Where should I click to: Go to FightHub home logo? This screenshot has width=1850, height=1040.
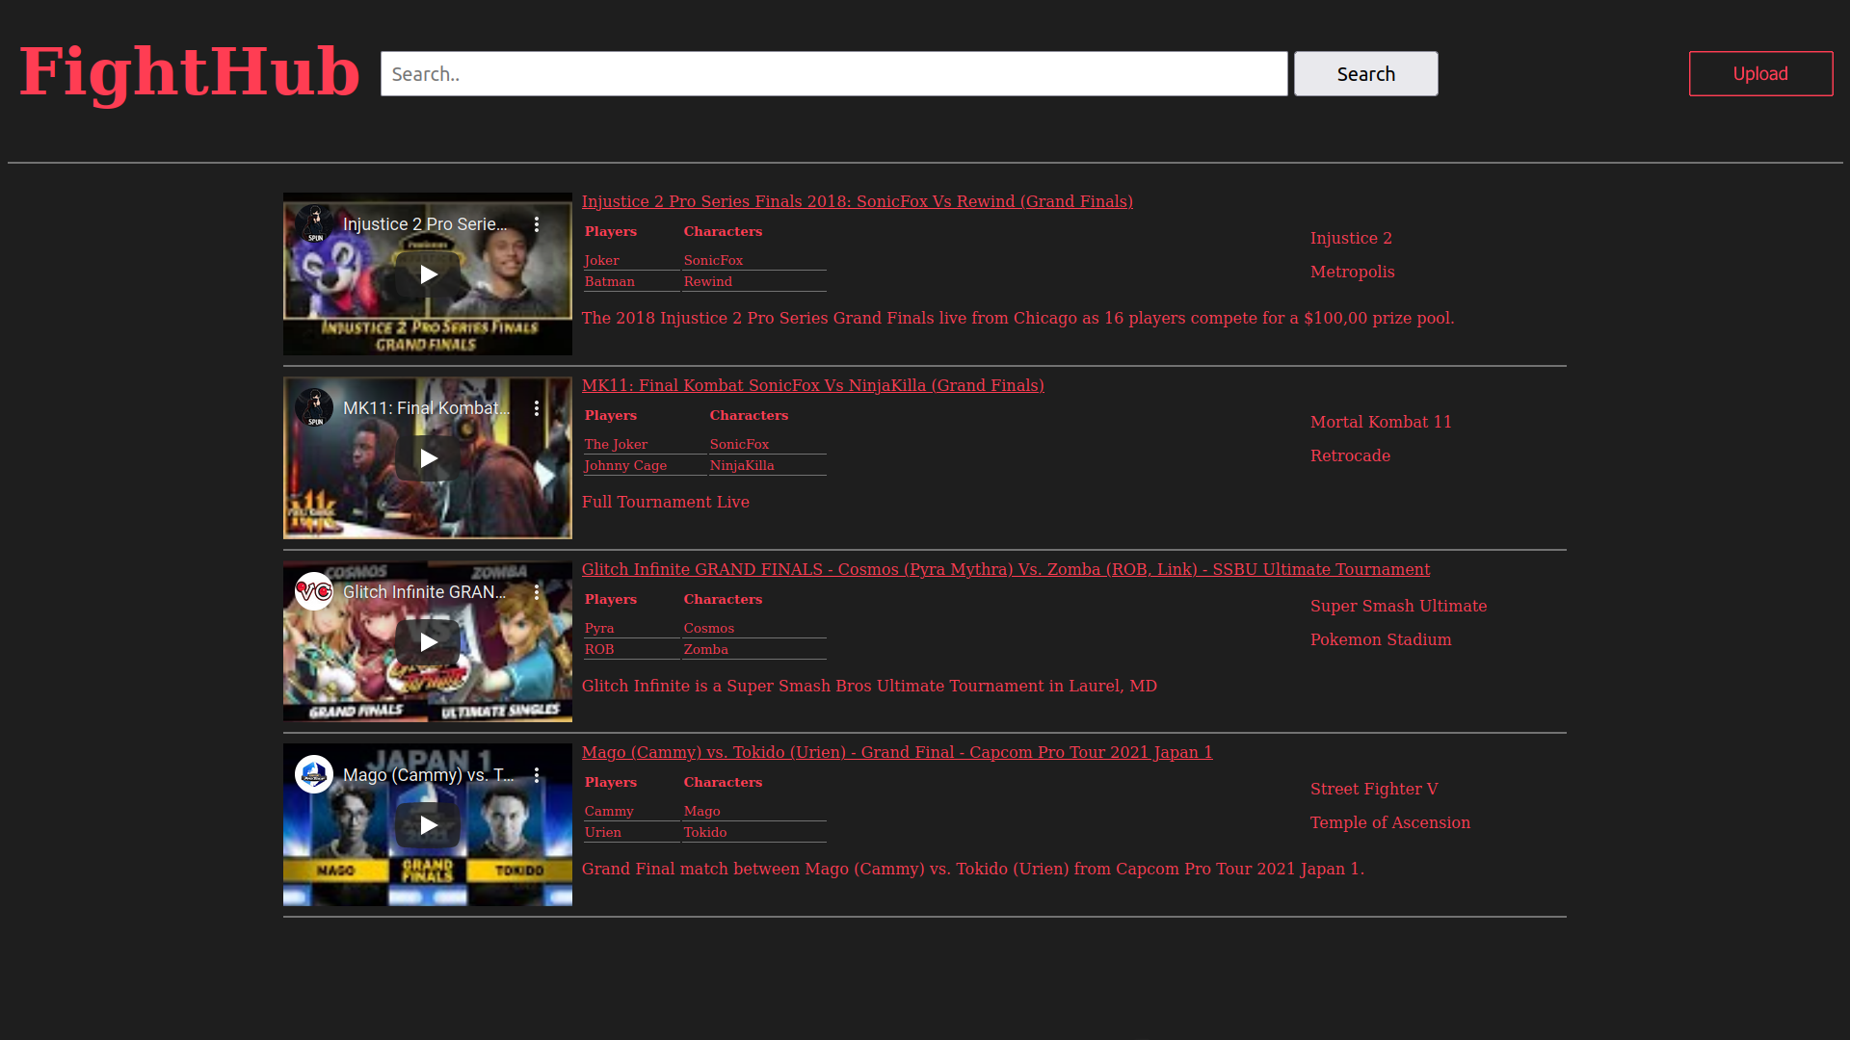tap(190, 72)
